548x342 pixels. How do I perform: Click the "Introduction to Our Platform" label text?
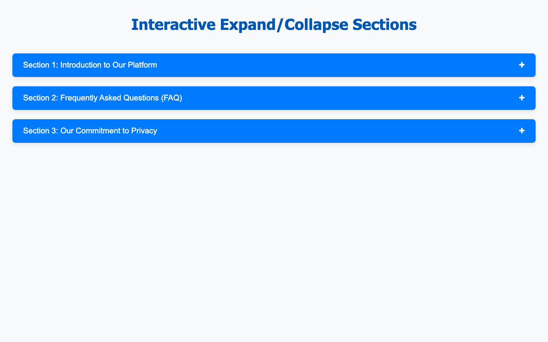[109, 65]
